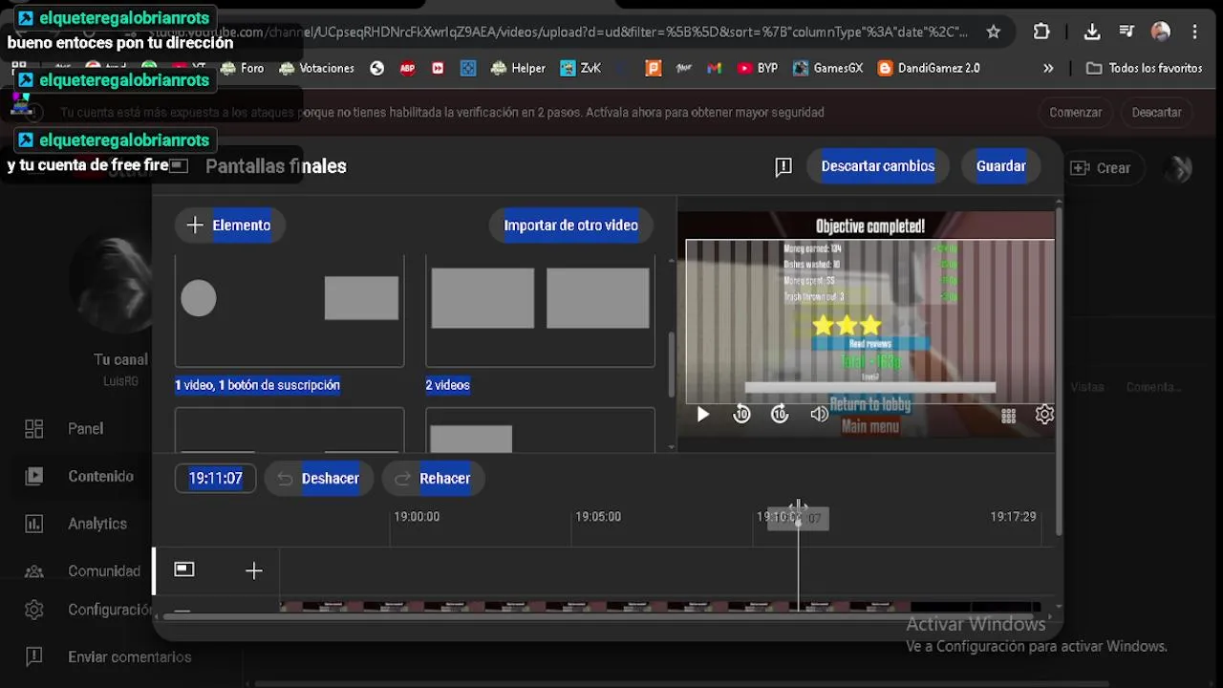Screen dimensions: 1223x688
Task: Expand the hidden bookmarks chevron
Action: tap(1048, 68)
